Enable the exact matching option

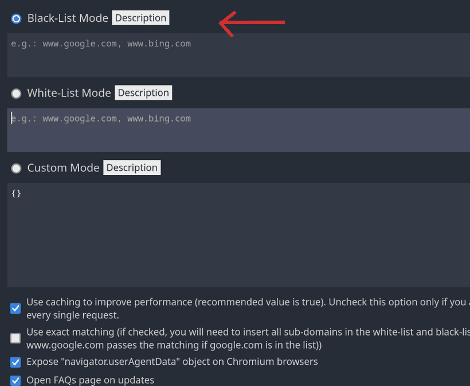[15, 338]
